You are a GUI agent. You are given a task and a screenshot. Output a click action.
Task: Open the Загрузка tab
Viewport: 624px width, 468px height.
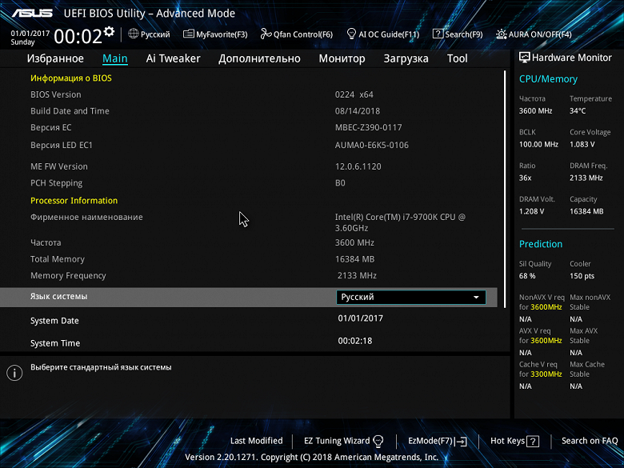(x=406, y=58)
